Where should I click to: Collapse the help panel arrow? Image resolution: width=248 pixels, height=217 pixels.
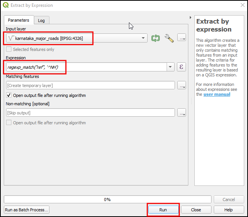191,17
